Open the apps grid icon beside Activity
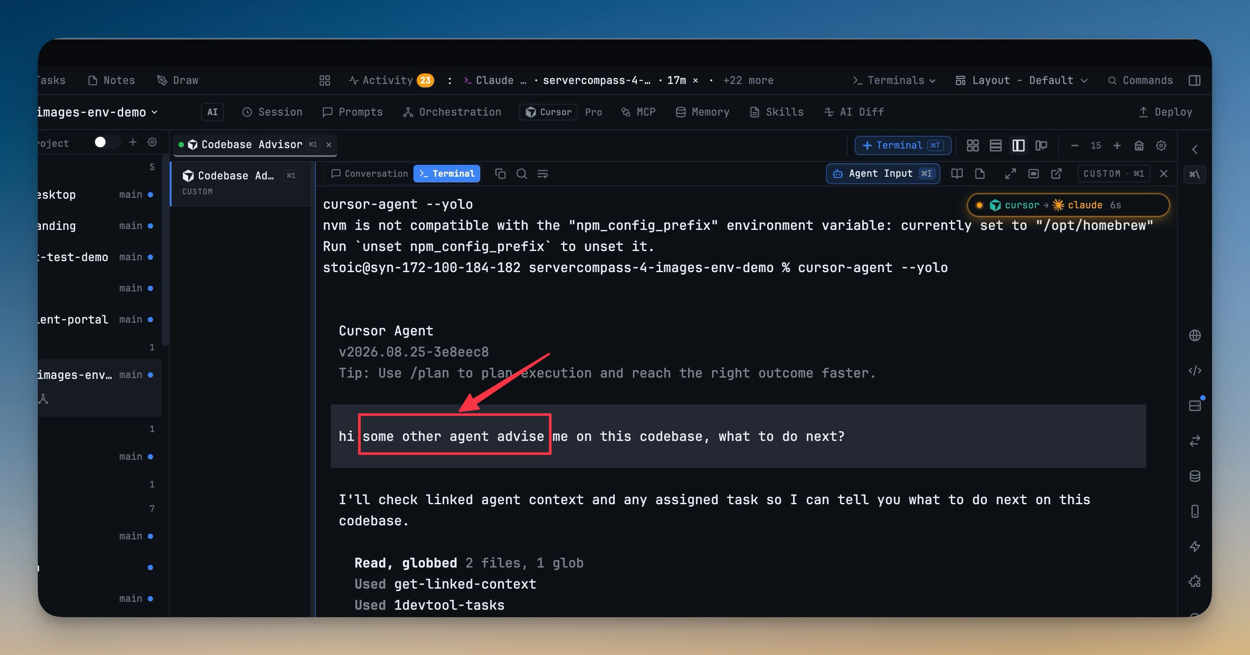The width and height of the screenshot is (1250, 655). tap(325, 80)
